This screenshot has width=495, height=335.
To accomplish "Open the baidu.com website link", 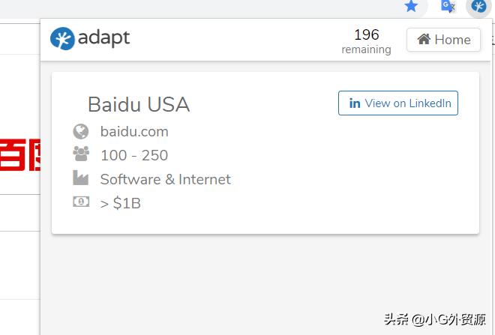I will tap(134, 131).
